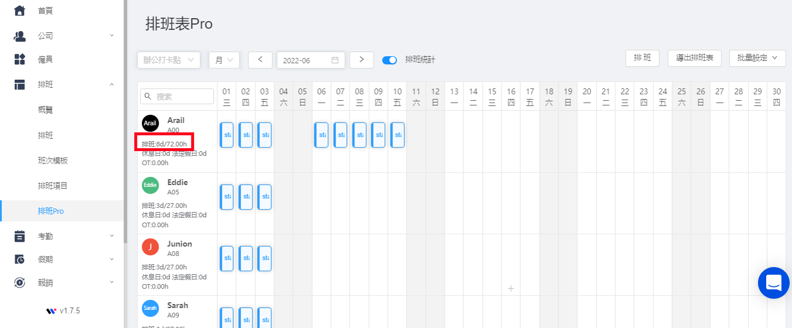Click Sarah's shift on day 01

[x=226, y=317]
